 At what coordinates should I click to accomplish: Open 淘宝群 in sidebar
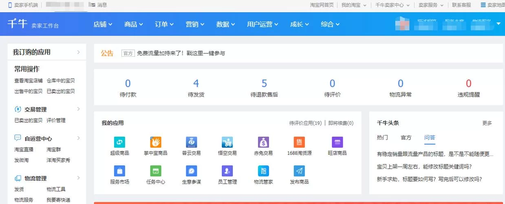pyautogui.click(x=53, y=149)
